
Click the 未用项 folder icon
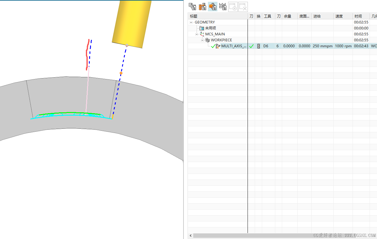202,28
